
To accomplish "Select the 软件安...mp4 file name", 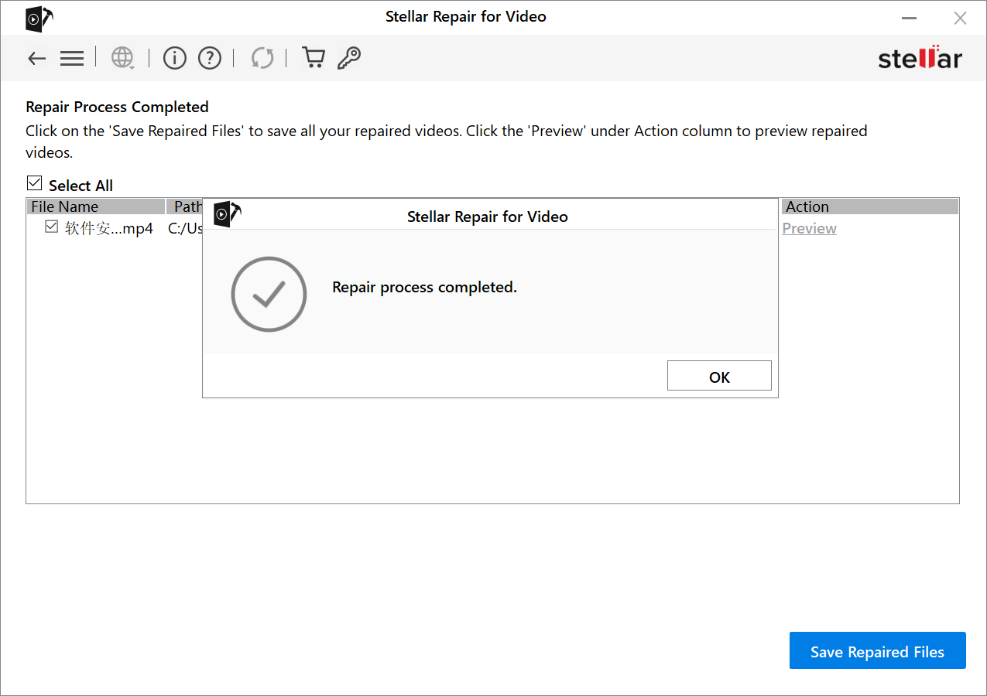I will coord(108,228).
